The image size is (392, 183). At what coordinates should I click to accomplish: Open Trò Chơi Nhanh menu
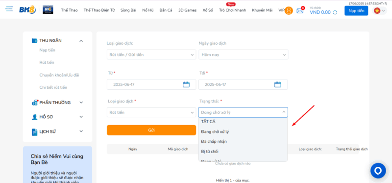[232, 10]
